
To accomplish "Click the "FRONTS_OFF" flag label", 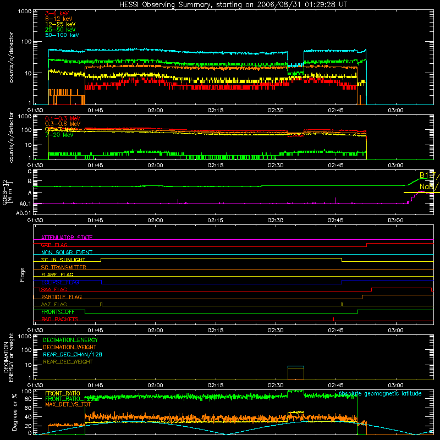I will pyautogui.click(x=58, y=312).
